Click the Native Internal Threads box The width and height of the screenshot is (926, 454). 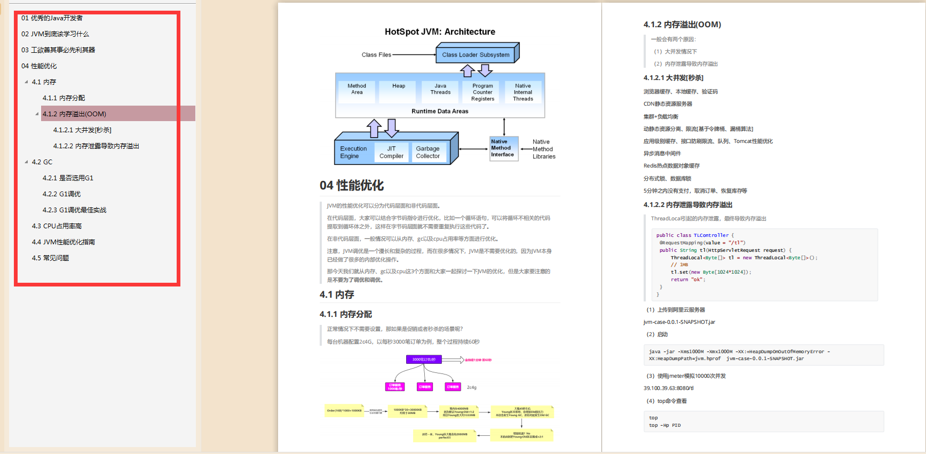point(523,92)
